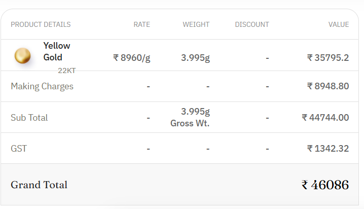Click the 3.995g weight in Yellow Gold row
The height and width of the screenshot is (209, 364).
tap(195, 57)
